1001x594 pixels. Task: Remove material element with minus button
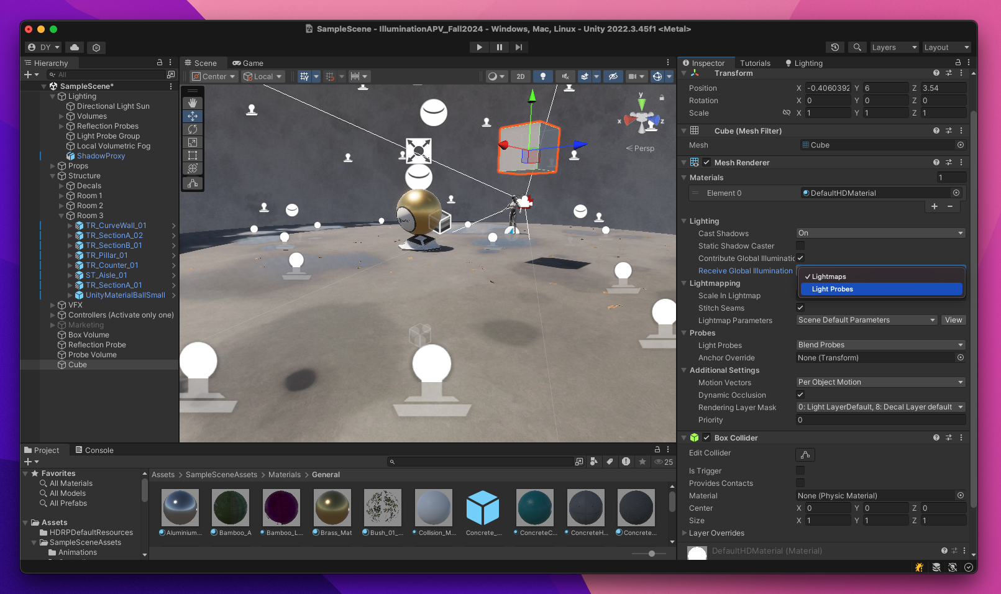950,206
